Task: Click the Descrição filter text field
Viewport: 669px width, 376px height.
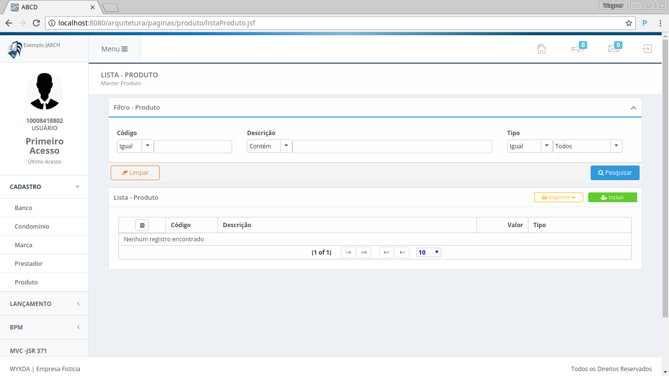Action: point(392,146)
